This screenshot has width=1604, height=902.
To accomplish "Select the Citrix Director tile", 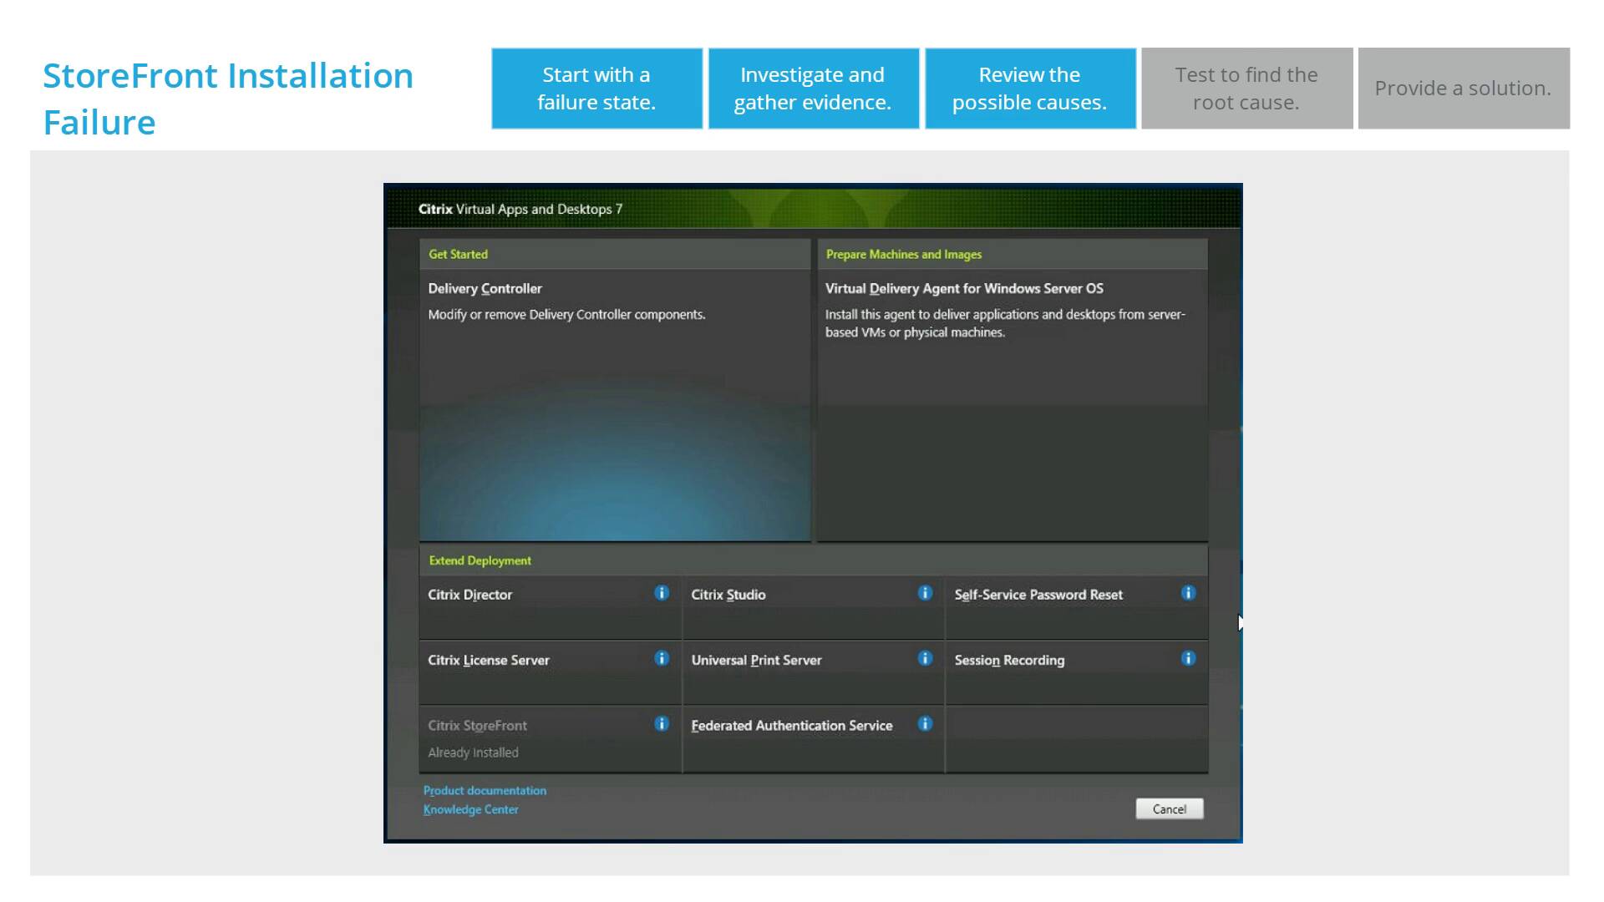I will 550,607.
